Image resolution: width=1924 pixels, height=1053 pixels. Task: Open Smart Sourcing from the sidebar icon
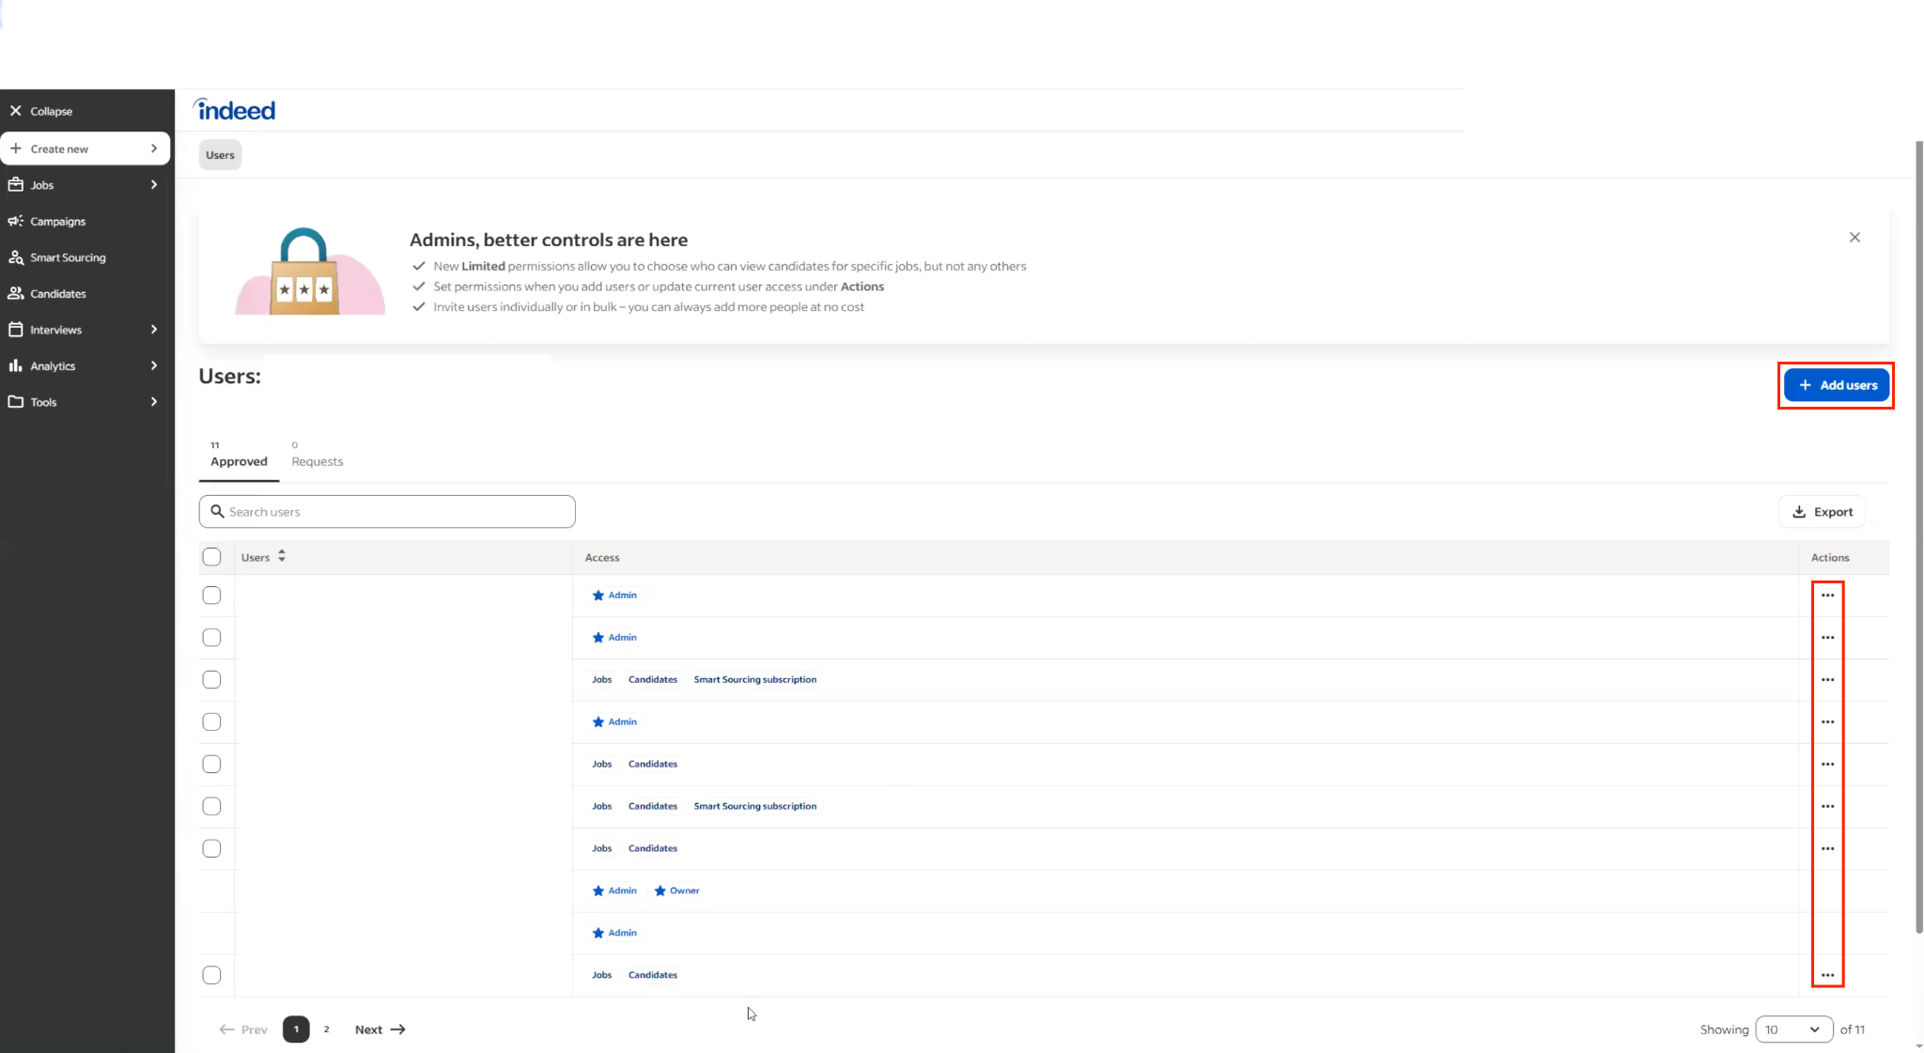click(x=15, y=257)
